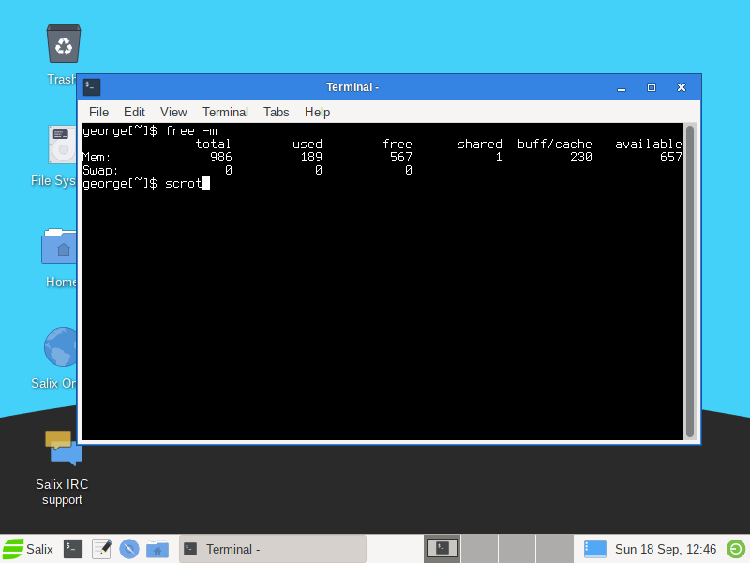This screenshot has width=750, height=563.
Task: Minimize the Terminal window
Action: 622,87
